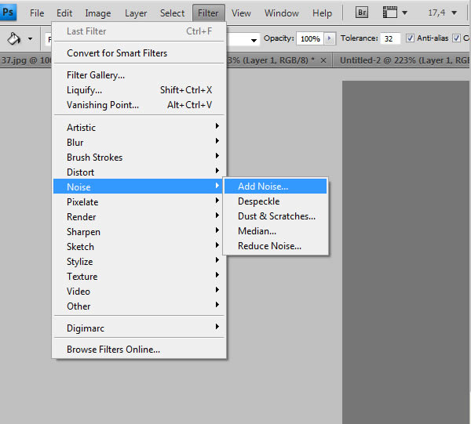Image resolution: width=471 pixels, height=424 pixels.
Task: Open the Image menu in the menu bar
Action: pos(98,13)
